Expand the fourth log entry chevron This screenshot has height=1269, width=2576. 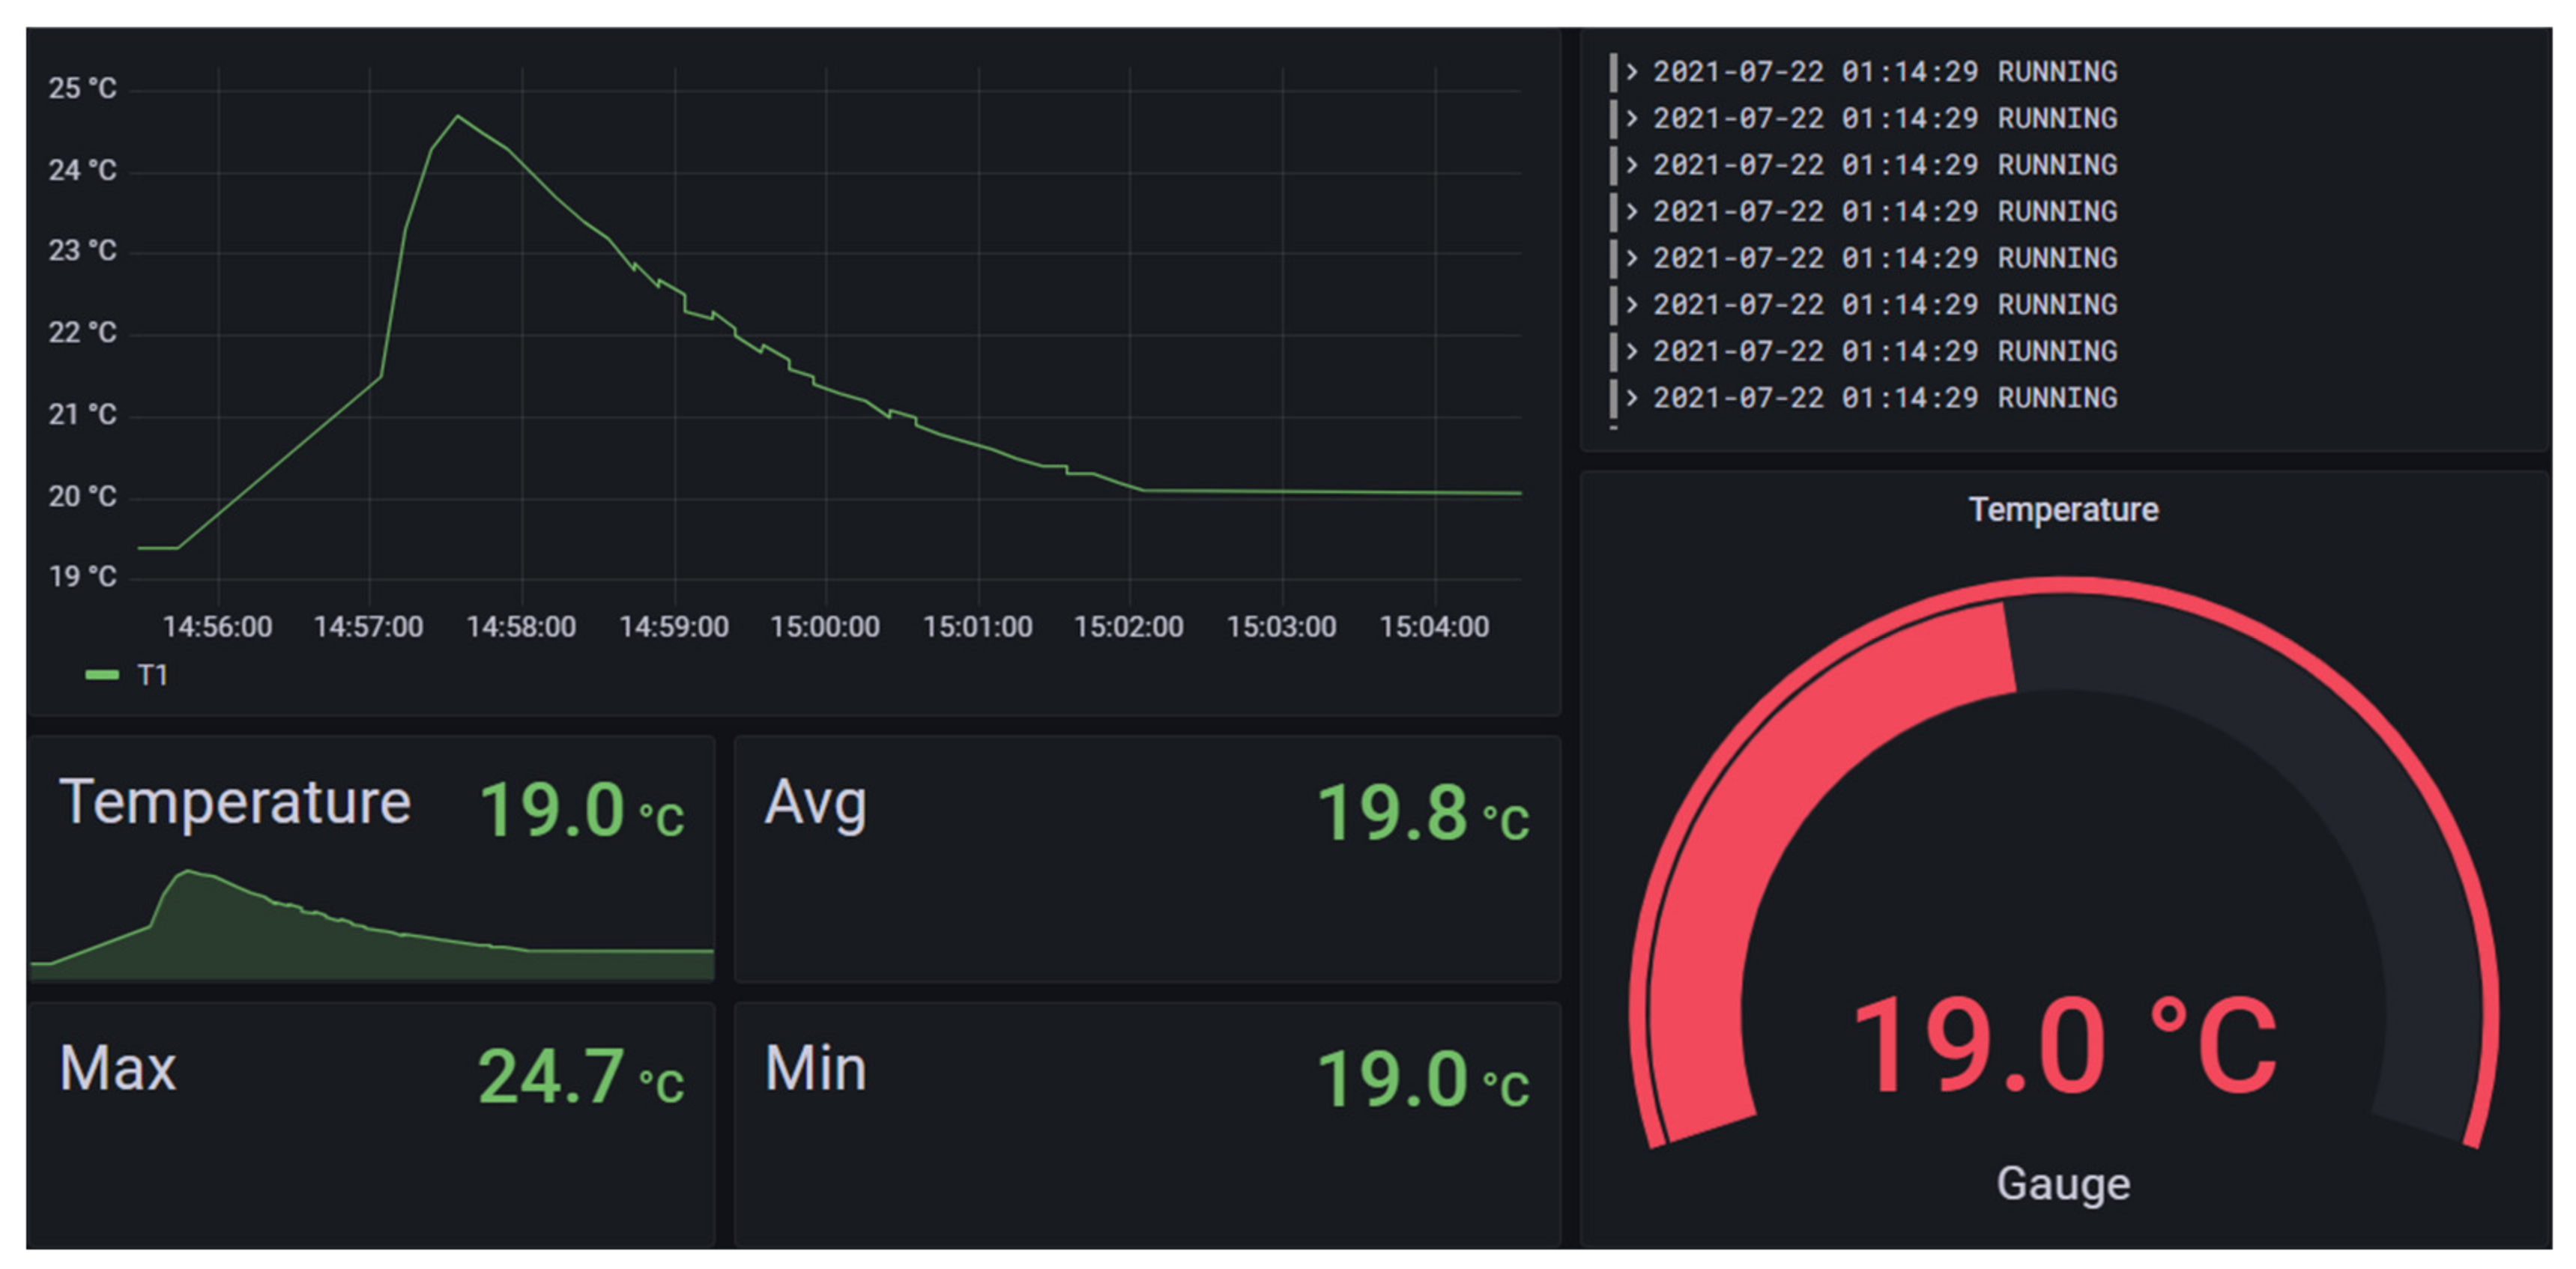point(1632,211)
